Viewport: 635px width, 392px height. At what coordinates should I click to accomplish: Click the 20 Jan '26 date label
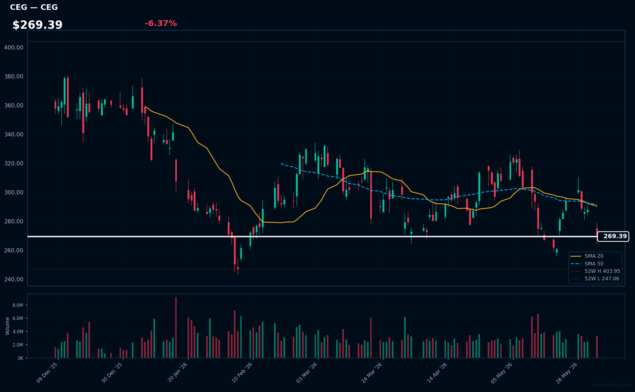pyautogui.click(x=177, y=373)
